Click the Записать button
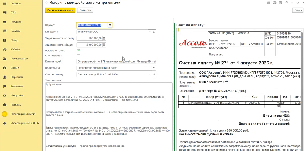306x151 pixels. [85, 10]
